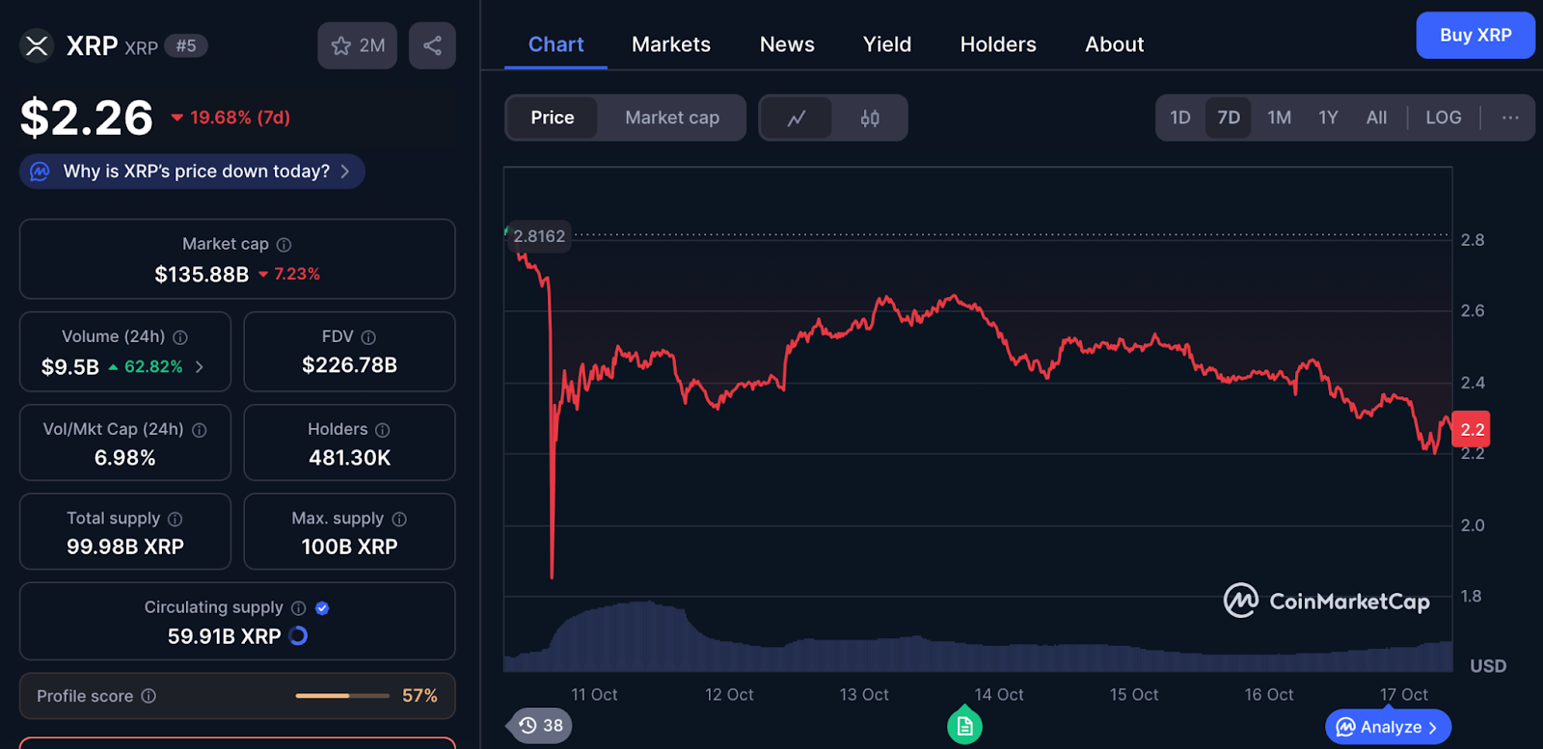
Task: Click Circulating supply verified badge
Action: 322,608
